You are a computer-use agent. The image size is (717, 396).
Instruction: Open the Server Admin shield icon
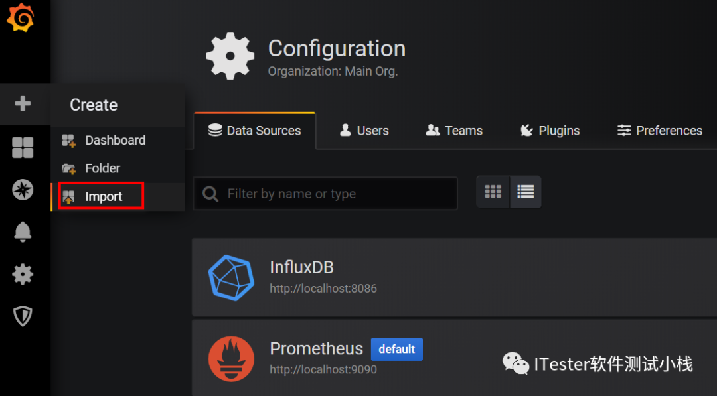[23, 316]
